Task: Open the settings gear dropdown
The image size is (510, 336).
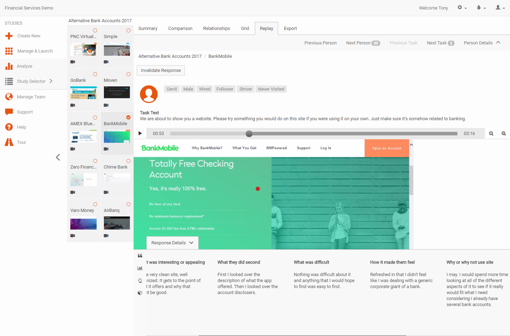Action: click(462, 7)
